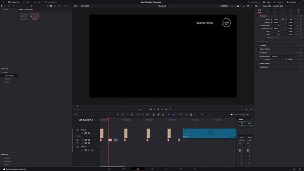Select the small blue clip on the lower video track
Image resolution: width=304 pixels, height=171 pixels.
coord(115,140)
